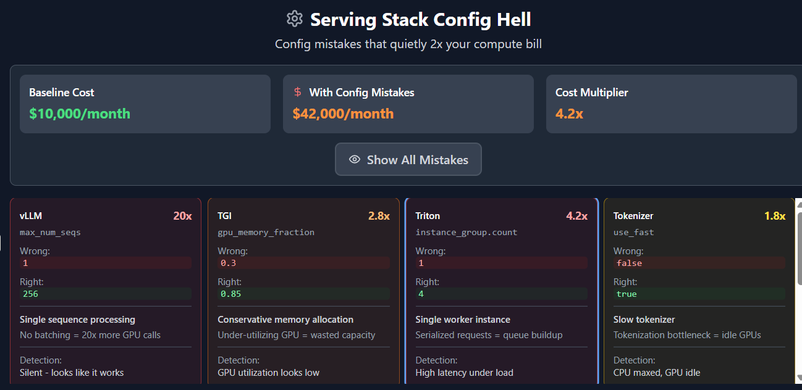The width and height of the screenshot is (802, 390).
Task: Click High latency under load detection text
Action: pyautogui.click(x=464, y=373)
